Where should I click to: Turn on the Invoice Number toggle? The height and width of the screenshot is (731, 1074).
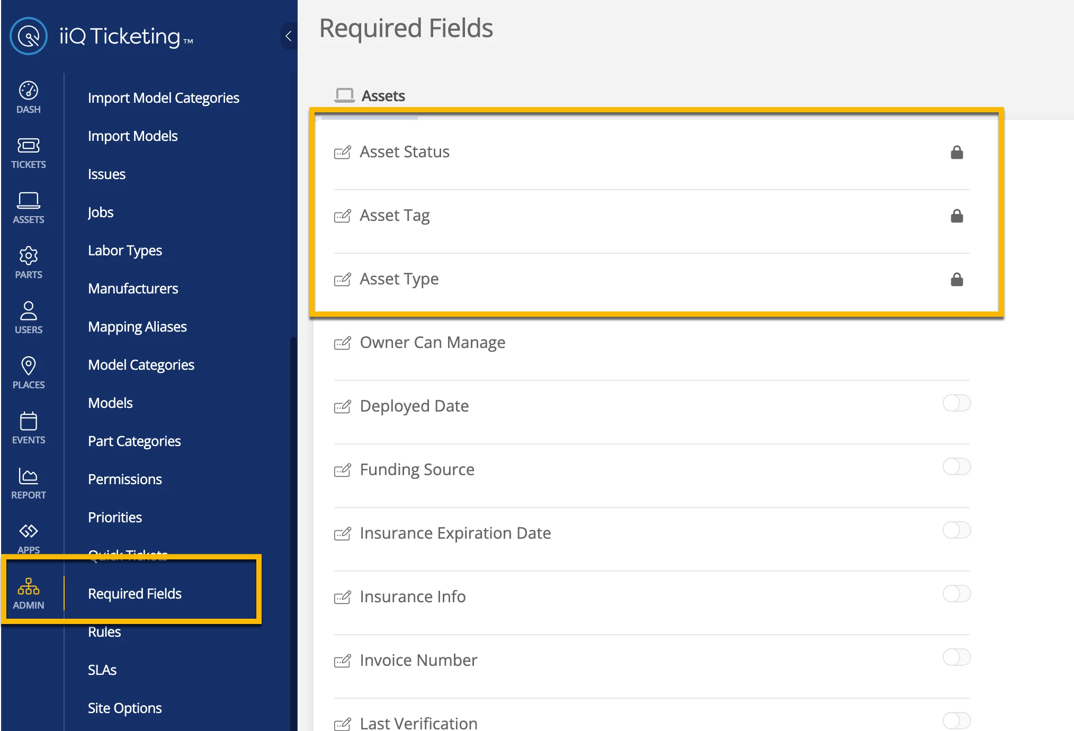click(956, 657)
